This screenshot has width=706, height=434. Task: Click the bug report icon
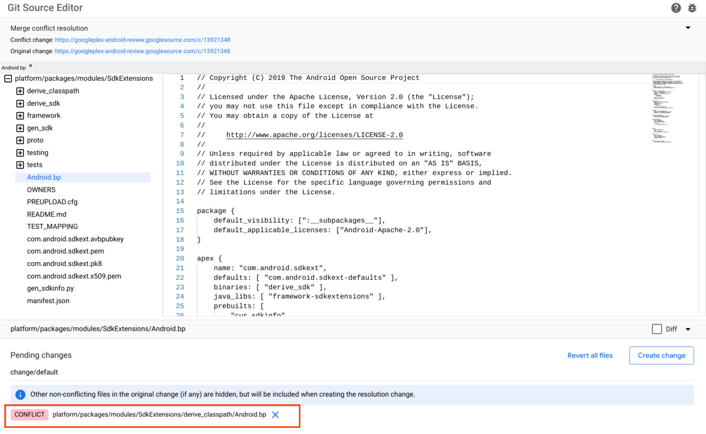[x=692, y=8]
